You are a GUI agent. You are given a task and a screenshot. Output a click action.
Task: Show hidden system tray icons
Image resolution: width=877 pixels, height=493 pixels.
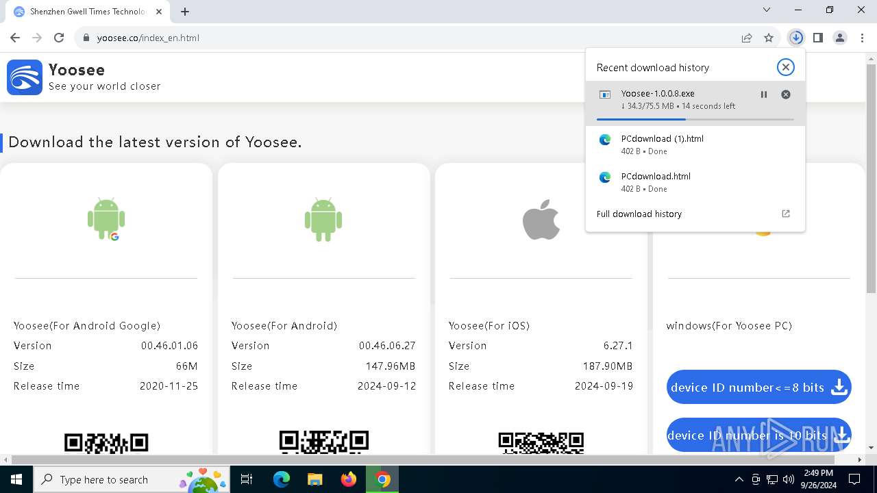point(739,479)
